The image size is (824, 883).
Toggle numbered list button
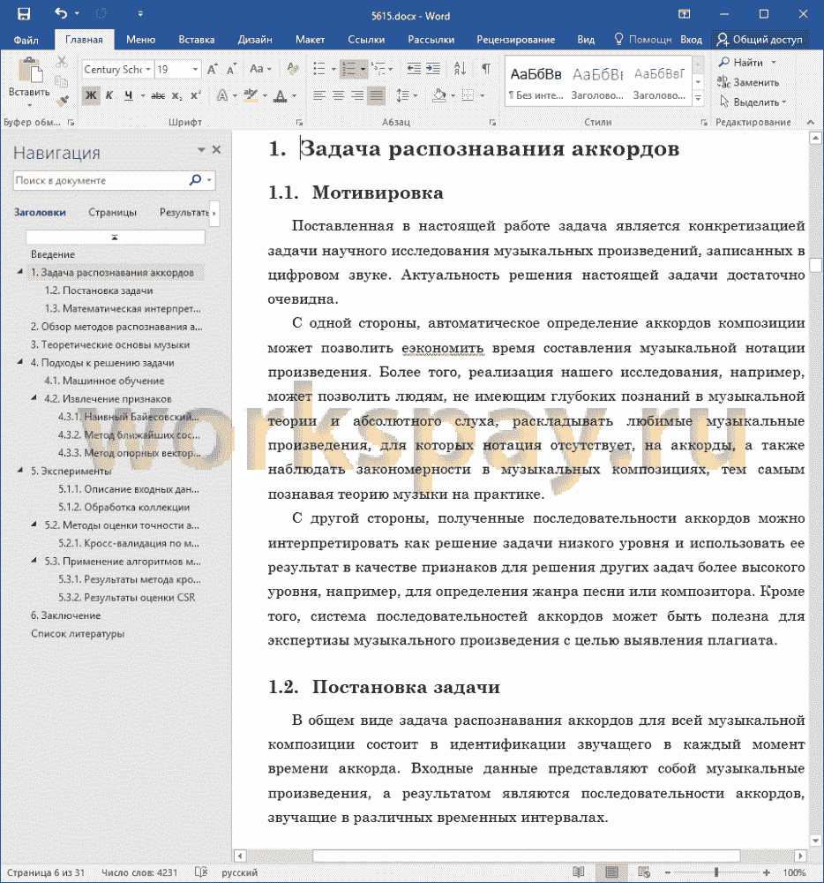(349, 69)
